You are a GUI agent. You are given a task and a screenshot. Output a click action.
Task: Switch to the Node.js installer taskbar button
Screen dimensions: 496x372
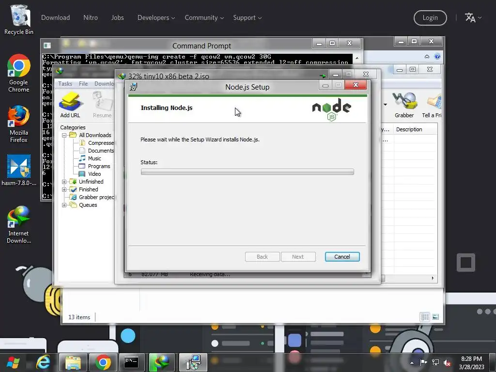point(193,362)
